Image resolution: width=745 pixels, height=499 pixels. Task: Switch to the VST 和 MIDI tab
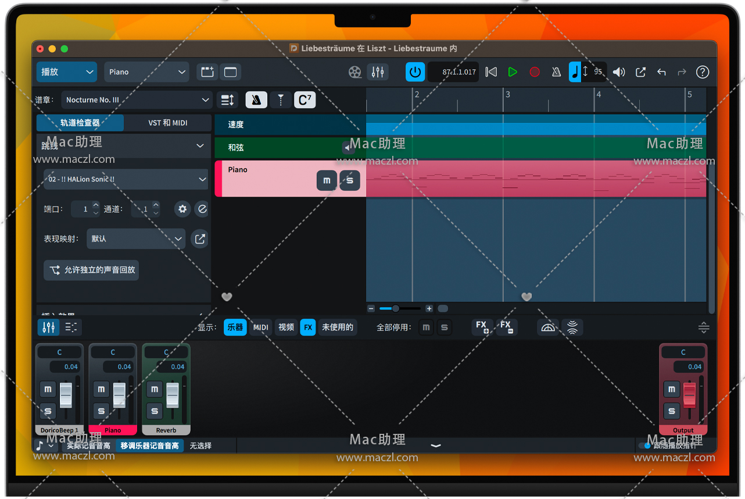(x=167, y=123)
